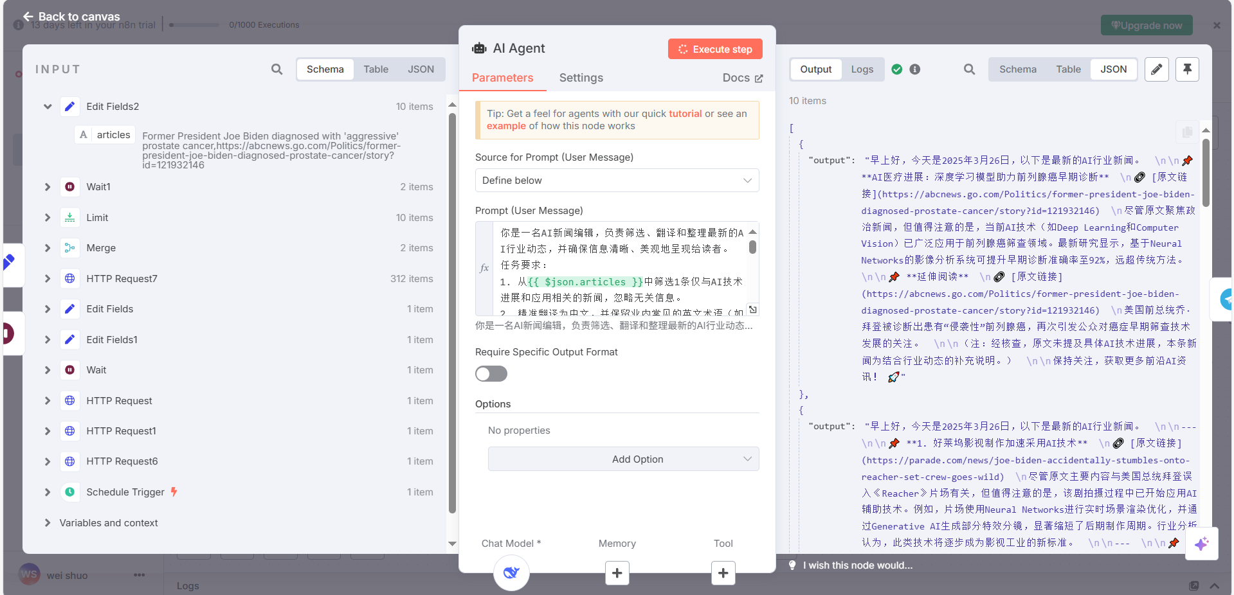Click the Wait1 node icon

70,187
